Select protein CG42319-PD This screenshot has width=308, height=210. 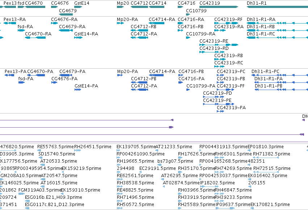tap(218, 93)
